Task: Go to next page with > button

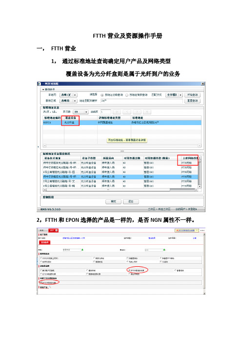Action: (137, 112)
